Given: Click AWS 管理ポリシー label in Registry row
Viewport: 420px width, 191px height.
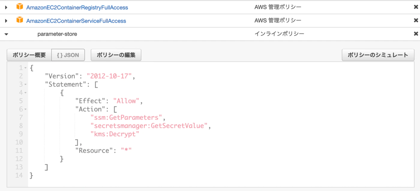Looking at the screenshot, I should 278,7.
